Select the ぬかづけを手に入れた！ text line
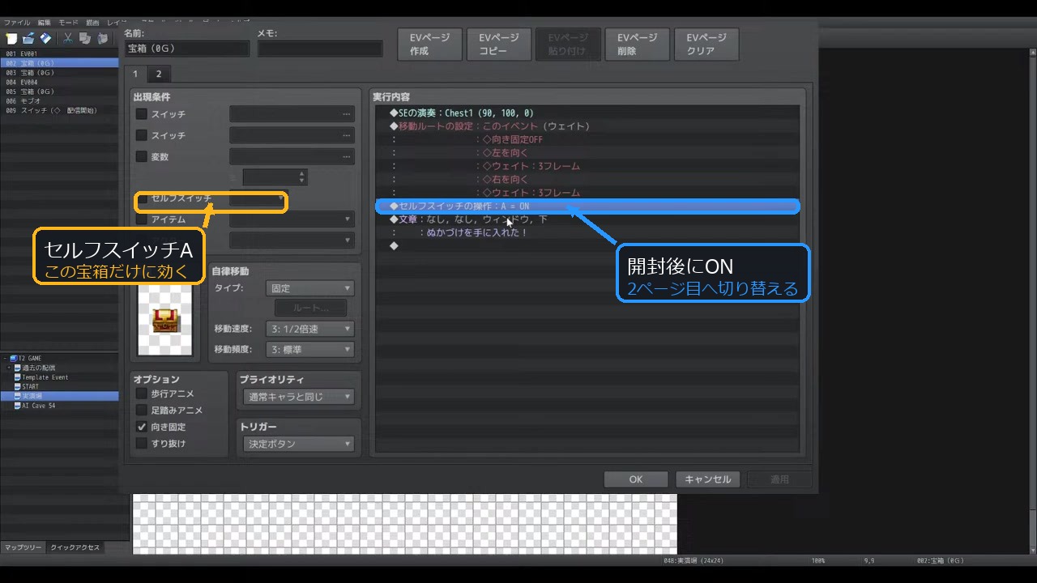The width and height of the screenshot is (1037, 583). (587, 232)
